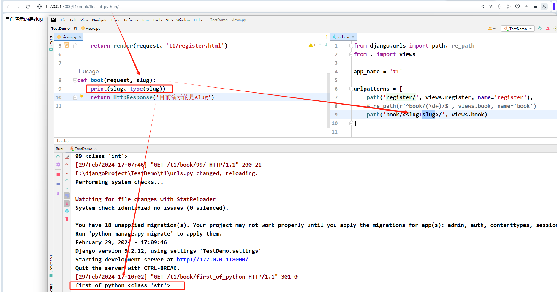Rerun TestDemo from the main toolbar
The height and width of the screenshot is (292, 557).
pos(540,29)
